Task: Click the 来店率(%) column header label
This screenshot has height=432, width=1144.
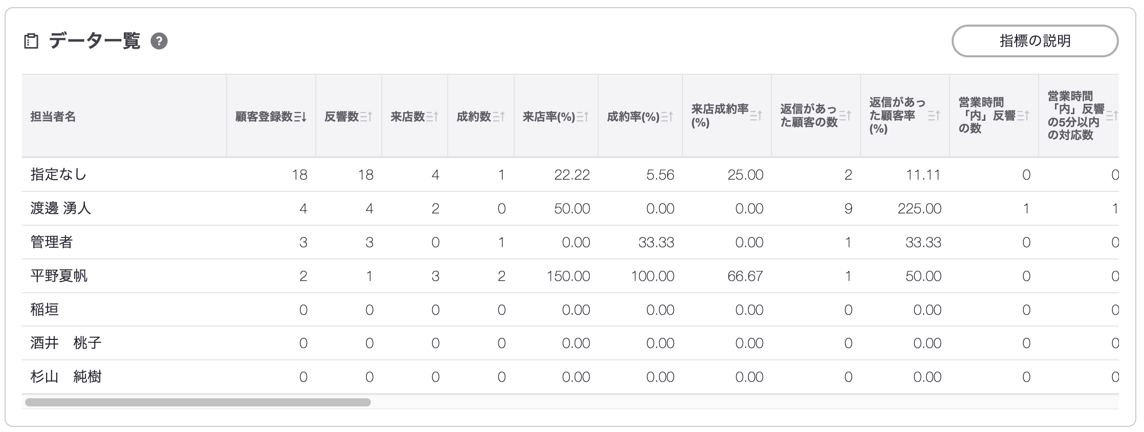Action: click(549, 117)
